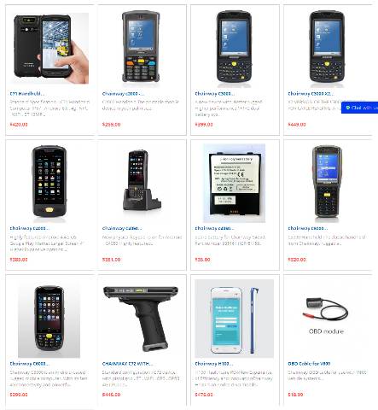Screen dimensions: 378x410
Task: Click the OBD Cable for V800 title
Action: pyautogui.click(x=309, y=364)
